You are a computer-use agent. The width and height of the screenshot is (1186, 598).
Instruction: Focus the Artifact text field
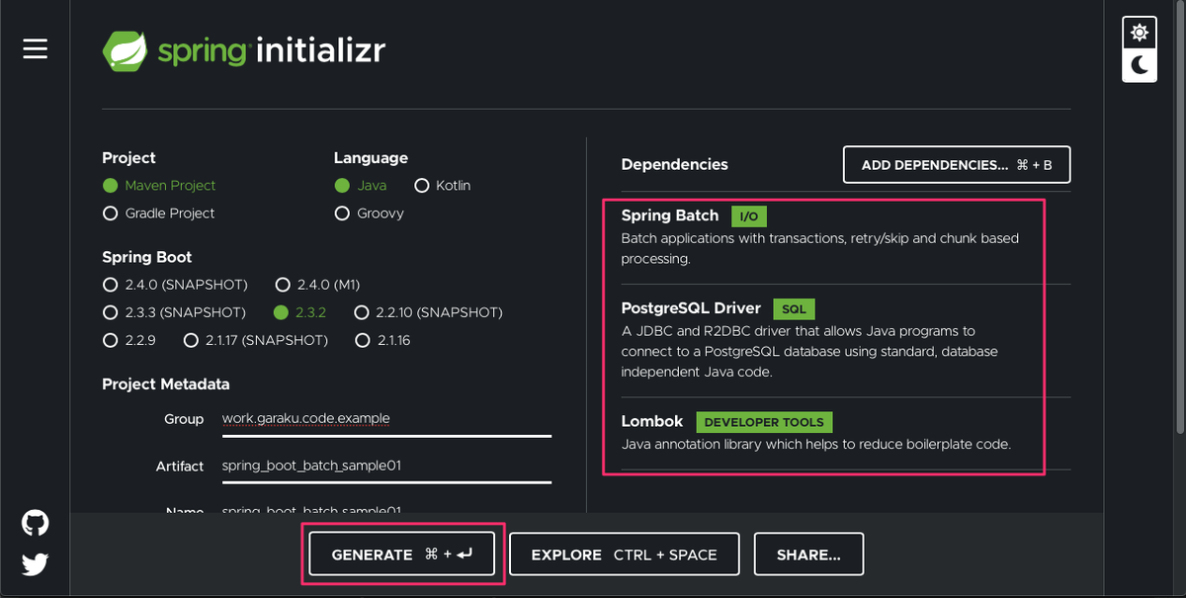point(385,467)
